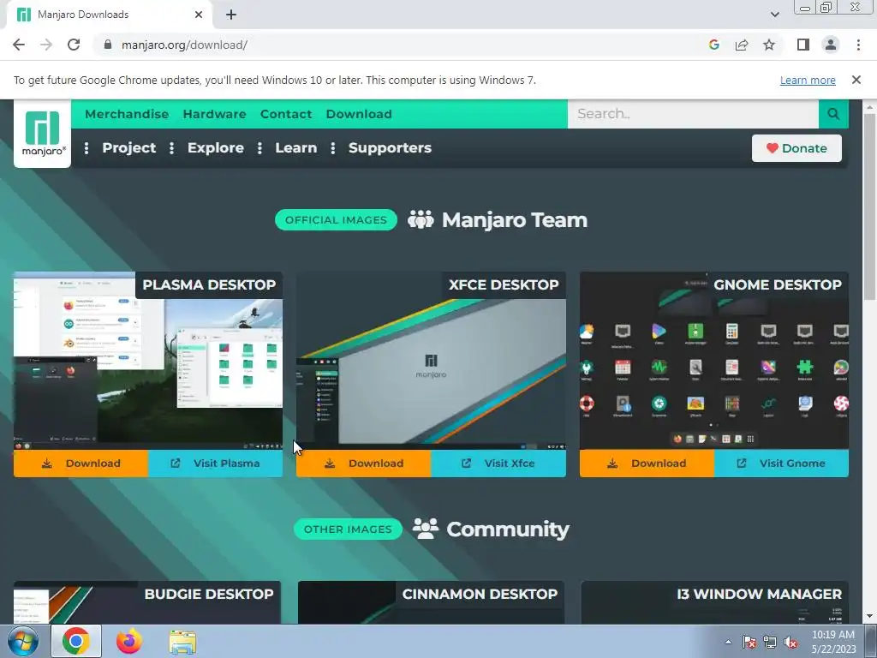Click the Contact nav link
The image size is (877, 658).
pos(286,114)
